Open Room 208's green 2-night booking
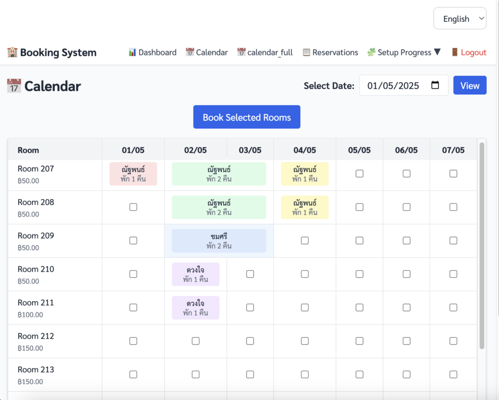 tap(219, 207)
